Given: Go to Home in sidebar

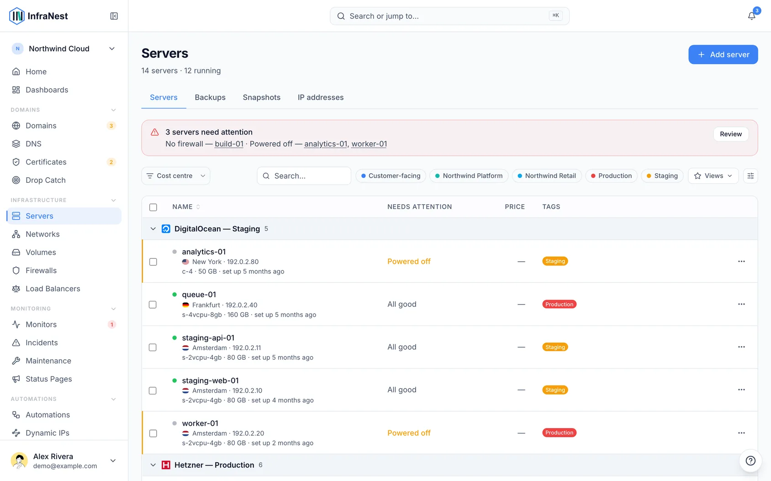Looking at the screenshot, I should coord(64,72).
